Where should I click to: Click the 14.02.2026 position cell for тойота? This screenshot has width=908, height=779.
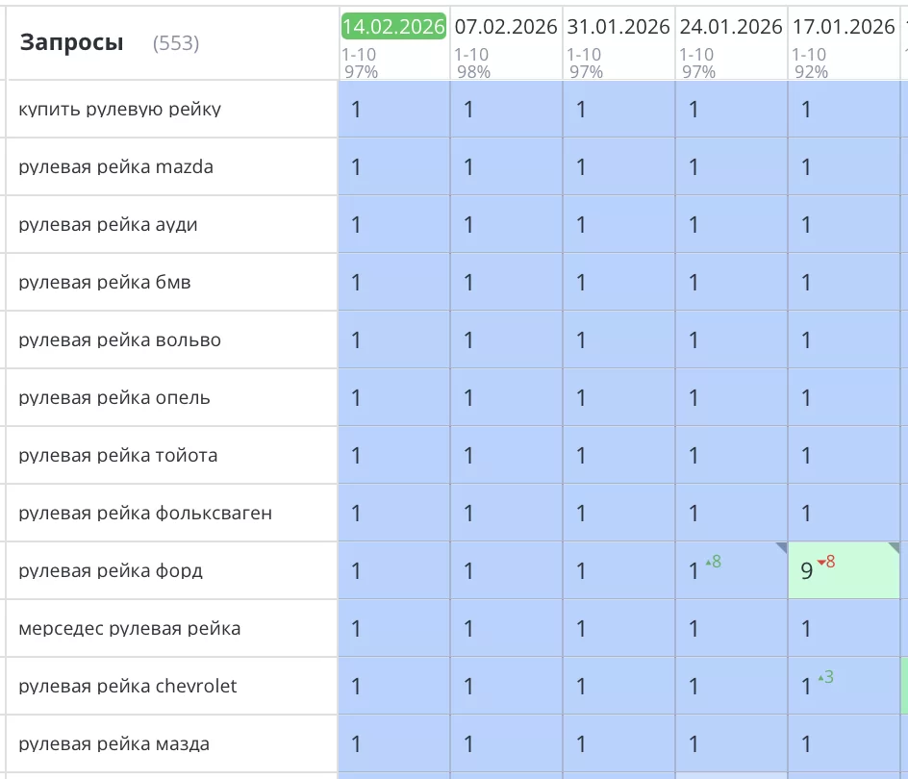pos(393,456)
